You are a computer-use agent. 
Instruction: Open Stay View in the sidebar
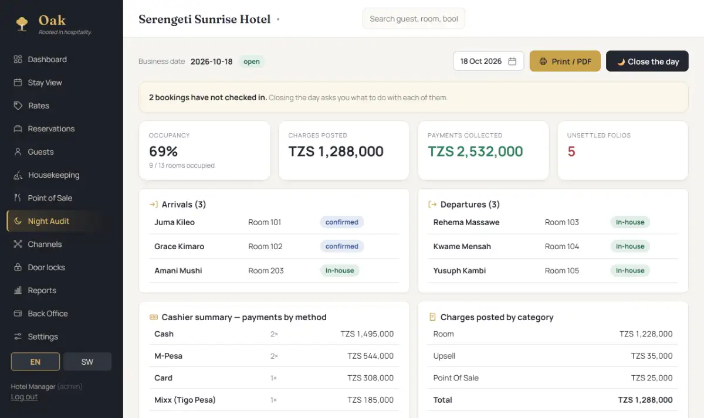coord(62,83)
